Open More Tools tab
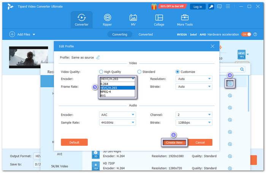The height and width of the screenshot is (173, 266). coord(185,20)
